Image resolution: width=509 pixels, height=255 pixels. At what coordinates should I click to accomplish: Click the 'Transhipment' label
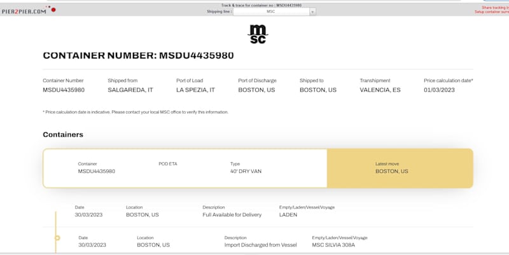(375, 81)
